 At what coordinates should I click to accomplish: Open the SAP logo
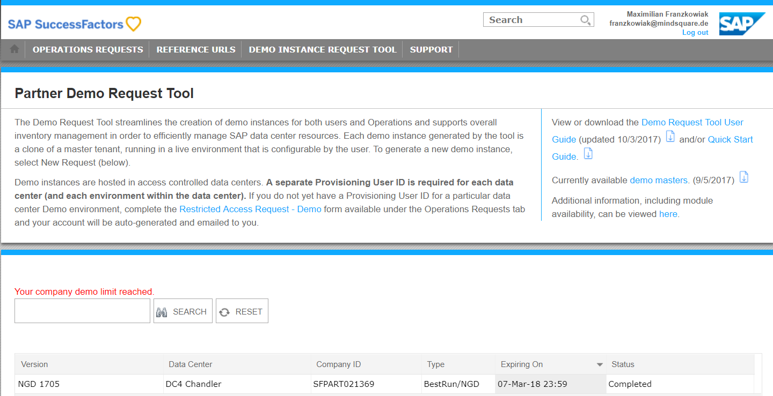coord(742,24)
